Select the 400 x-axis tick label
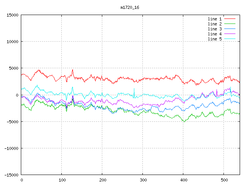Viewport: 247px width, 185px height. 183,180
